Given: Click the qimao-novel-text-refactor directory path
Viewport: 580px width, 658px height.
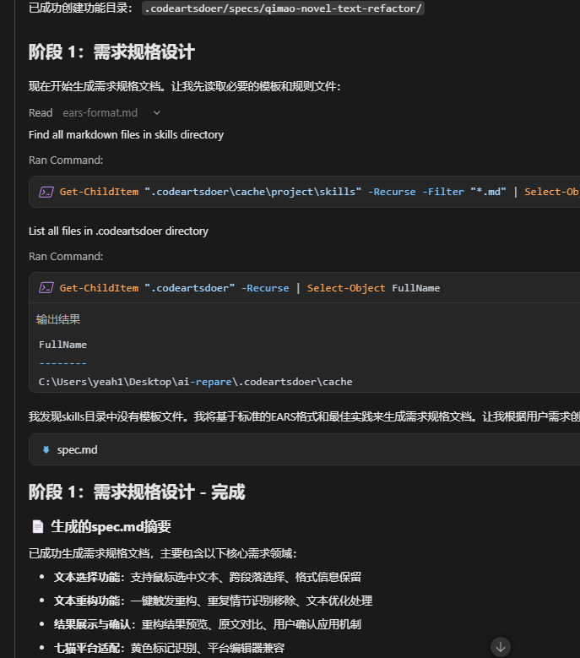Looking at the screenshot, I should [x=283, y=8].
